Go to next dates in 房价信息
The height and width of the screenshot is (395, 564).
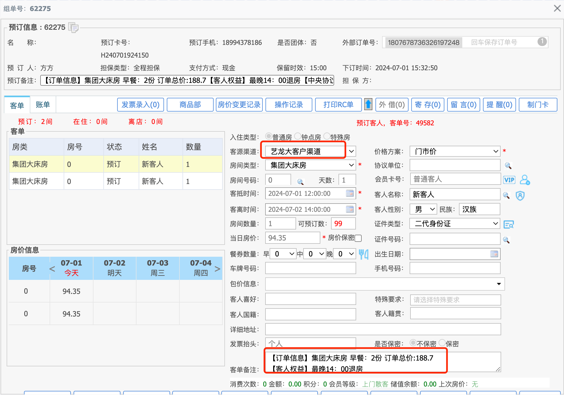(x=217, y=269)
